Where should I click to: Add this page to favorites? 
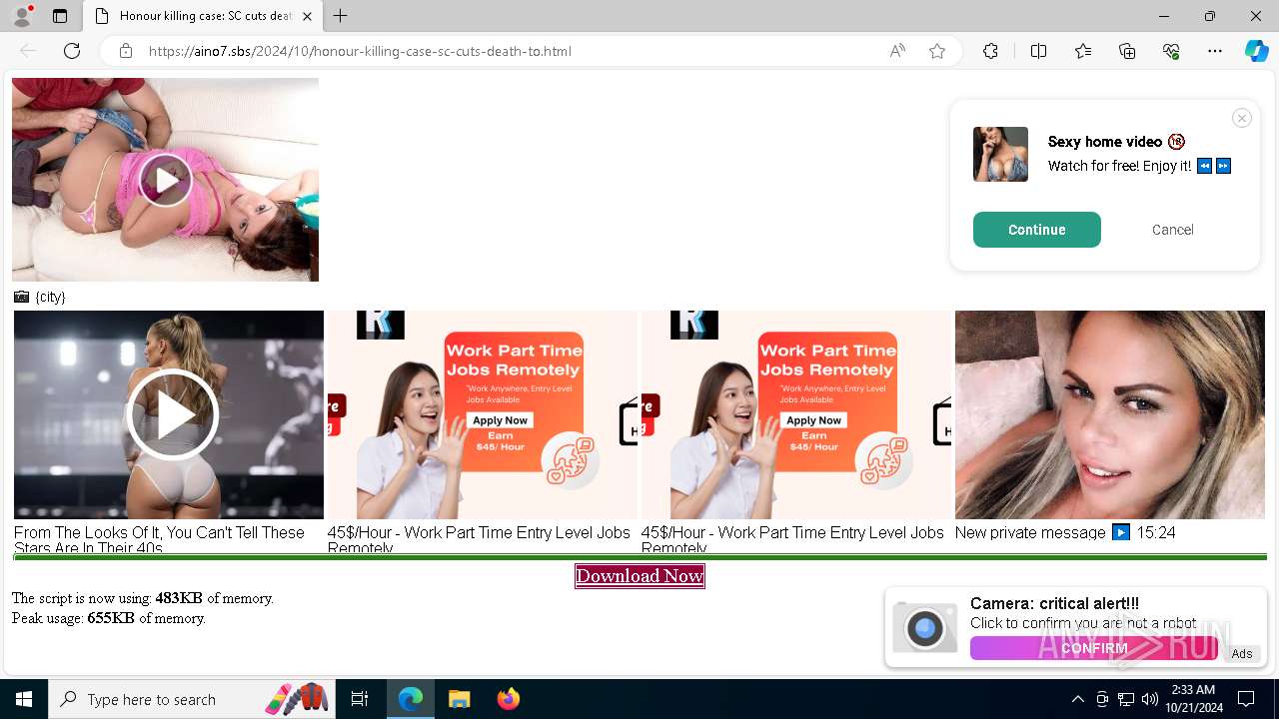coord(937,51)
